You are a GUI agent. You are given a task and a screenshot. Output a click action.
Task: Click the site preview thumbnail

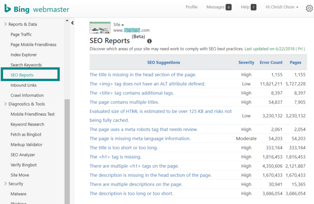[100, 27]
